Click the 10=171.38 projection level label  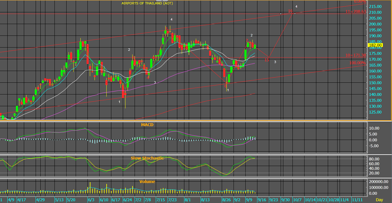pyautogui.click(x=356, y=55)
